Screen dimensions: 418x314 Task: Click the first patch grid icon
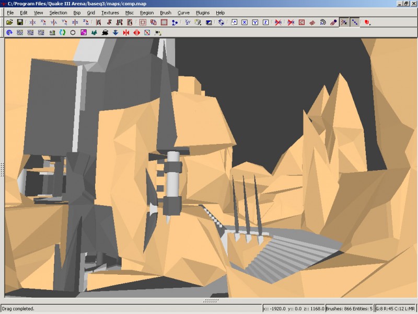click(x=20, y=32)
